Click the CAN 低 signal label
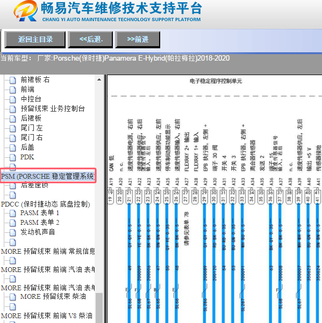 pos(111,163)
